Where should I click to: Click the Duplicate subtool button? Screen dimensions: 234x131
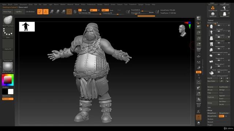click(x=213, y=97)
